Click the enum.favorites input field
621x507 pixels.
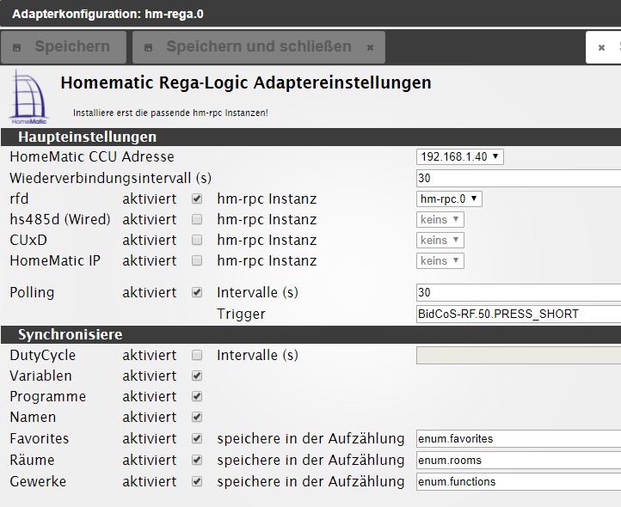[519, 438]
